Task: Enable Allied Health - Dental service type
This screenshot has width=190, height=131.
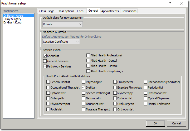Action: 88,61
